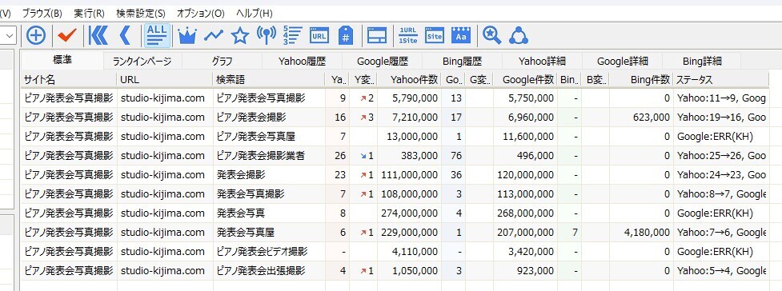Click the red checkmark rank check icon
The width and height of the screenshot is (782, 291).
point(66,35)
